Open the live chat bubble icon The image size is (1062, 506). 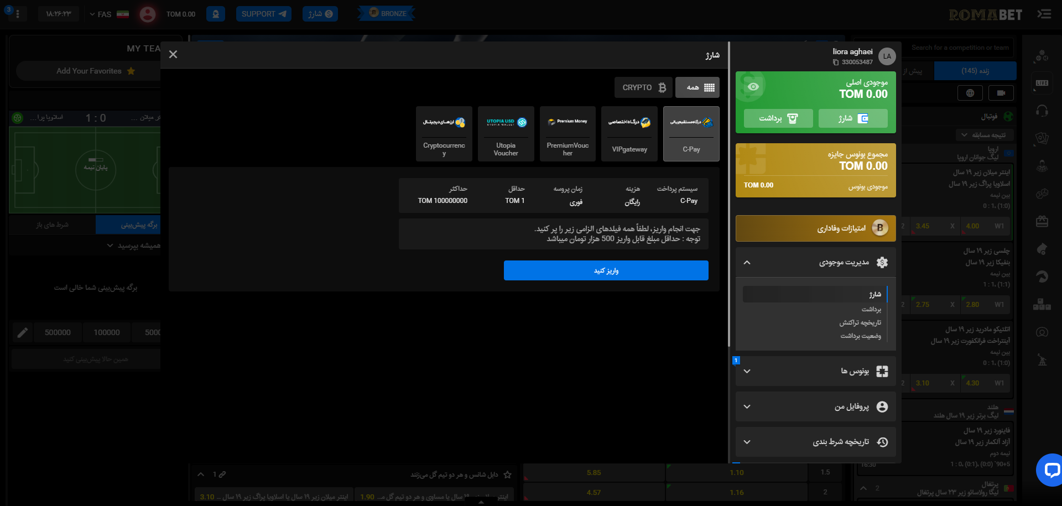1050,470
